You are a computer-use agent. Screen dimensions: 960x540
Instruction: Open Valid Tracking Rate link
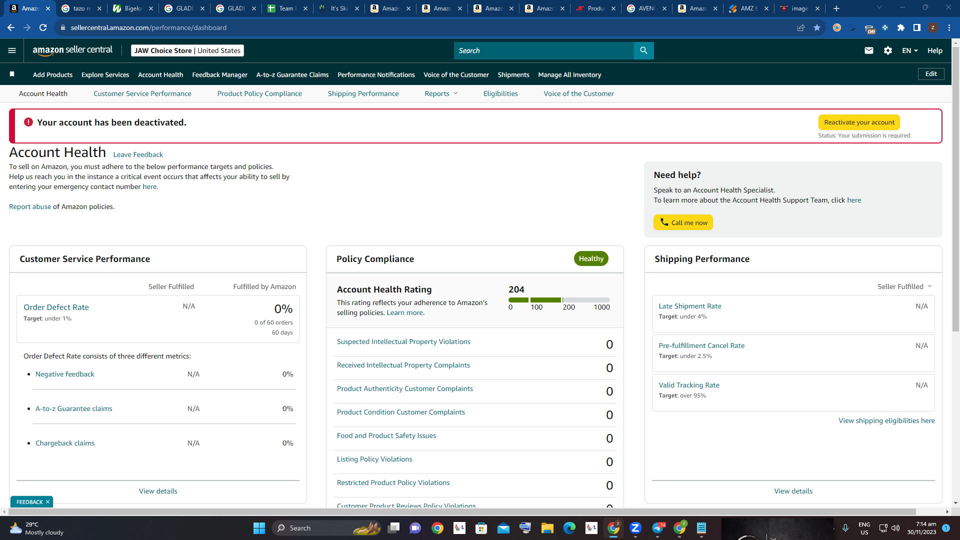[688, 385]
